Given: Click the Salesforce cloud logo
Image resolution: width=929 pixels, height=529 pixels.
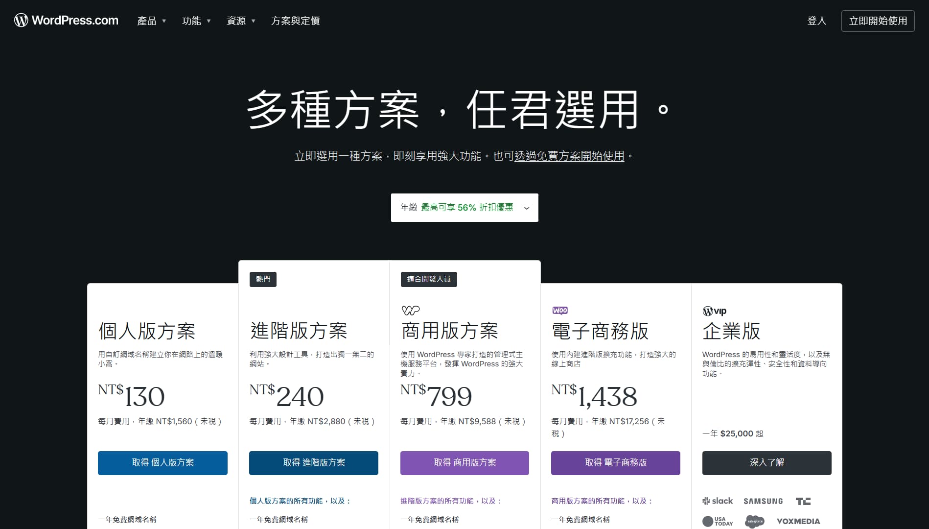Looking at the screenshot, I should (755, 521).
